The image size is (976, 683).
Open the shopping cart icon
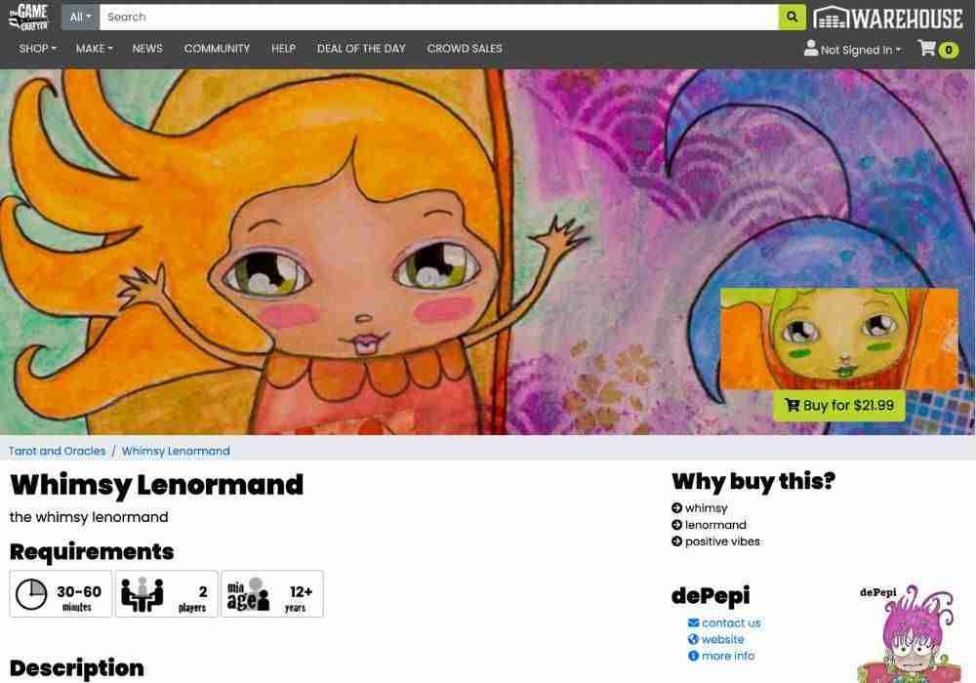[x=927, y=48]
